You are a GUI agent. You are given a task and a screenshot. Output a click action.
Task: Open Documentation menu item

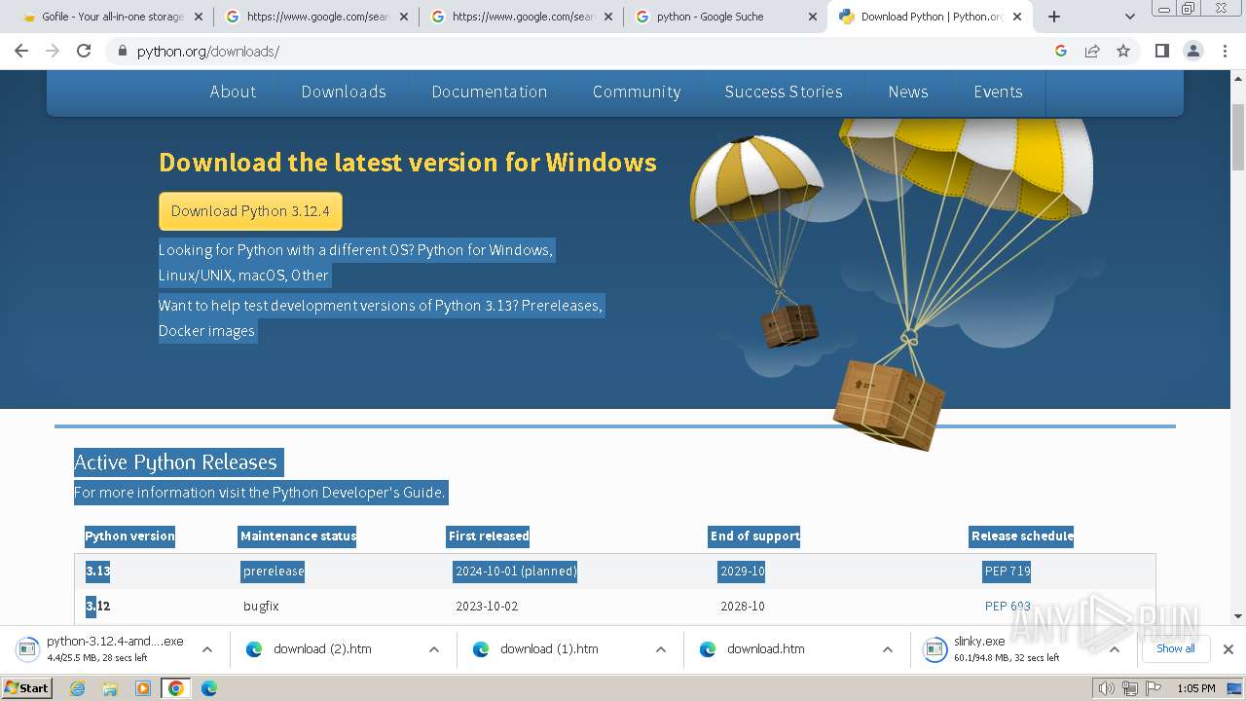point(490,92)
